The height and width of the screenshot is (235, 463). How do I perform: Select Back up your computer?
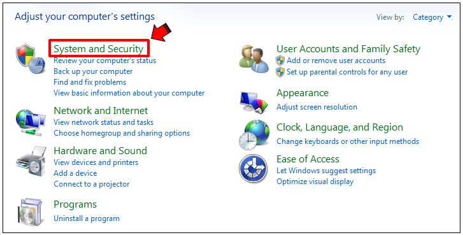tap(93, 71)
